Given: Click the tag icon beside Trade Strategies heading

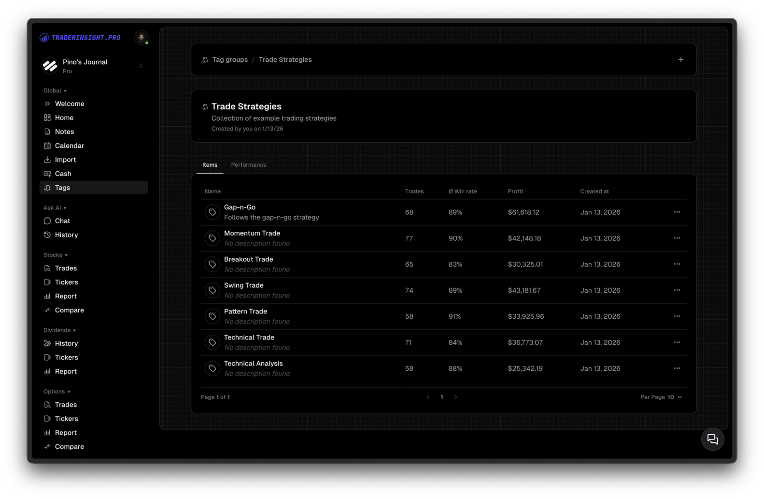Looking at the screenshot, I should [x=205, y=107].
